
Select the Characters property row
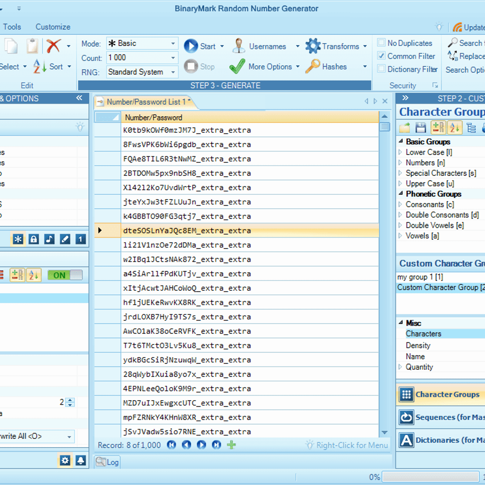tap(441, 334)
